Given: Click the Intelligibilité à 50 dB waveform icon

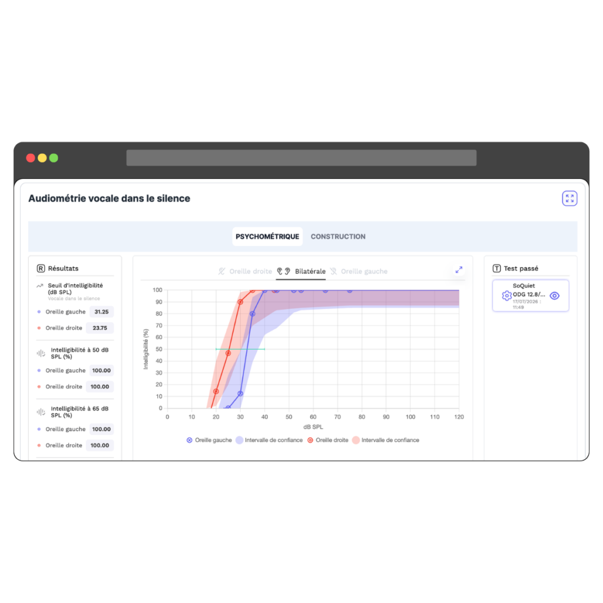Looking at the screenshot, I should (x=41, y=353).
